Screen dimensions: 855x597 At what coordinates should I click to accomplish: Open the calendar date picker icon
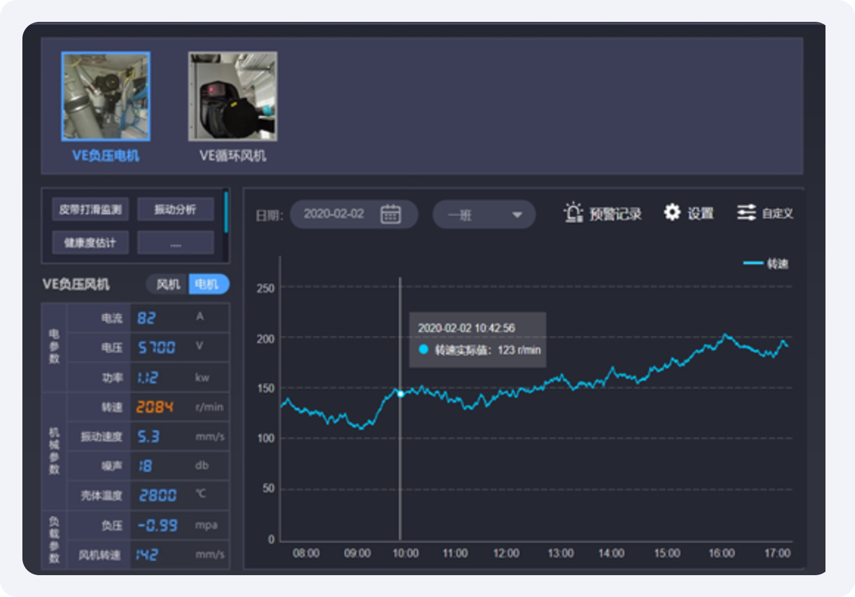point(391,214)
